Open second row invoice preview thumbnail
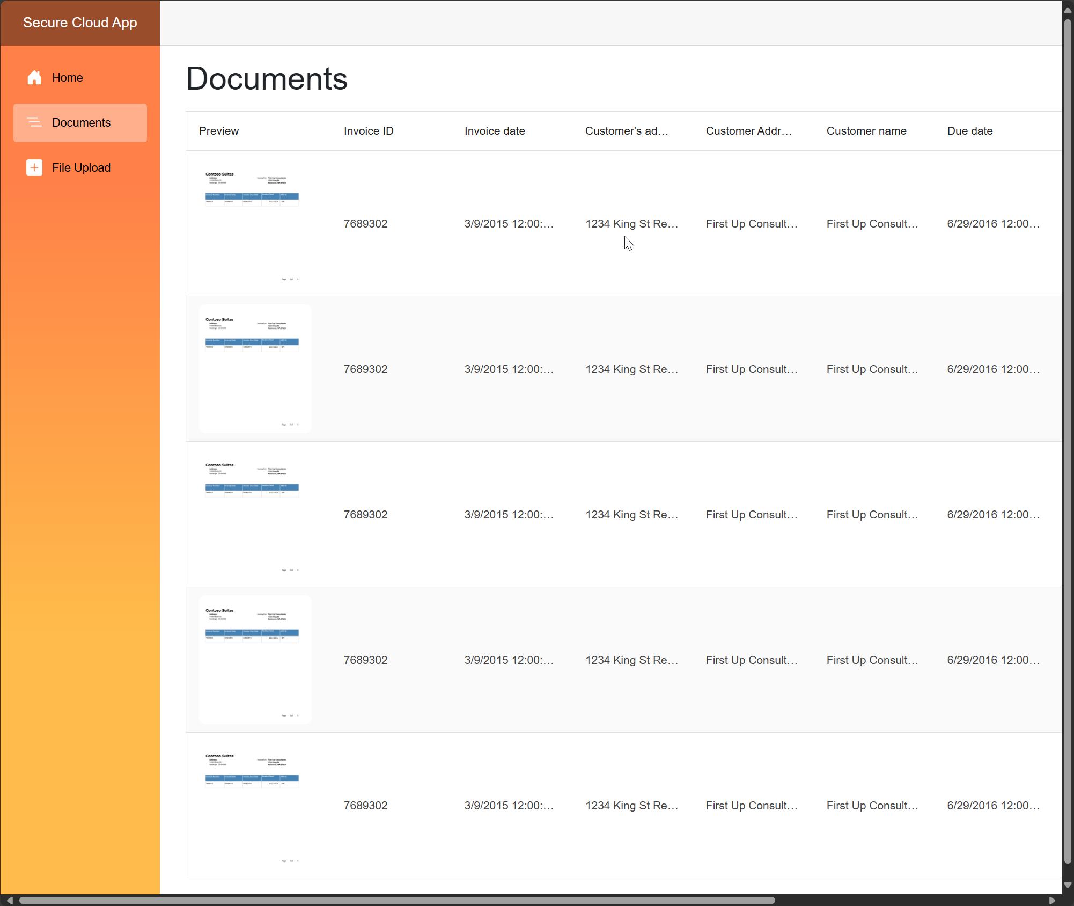This screenshot has width=1074, height=906. [x=255, y=369]
